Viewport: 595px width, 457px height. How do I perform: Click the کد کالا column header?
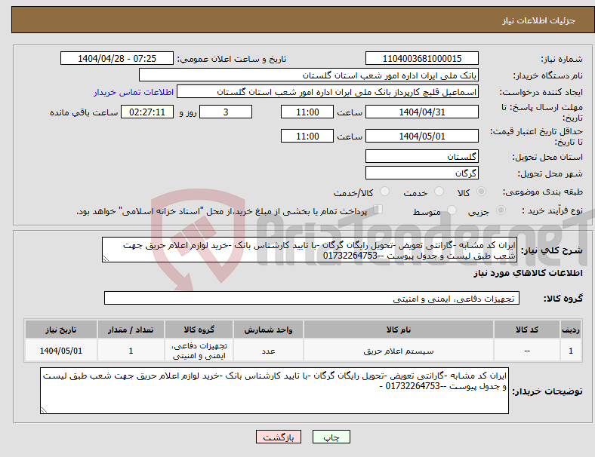coord(527,330)
